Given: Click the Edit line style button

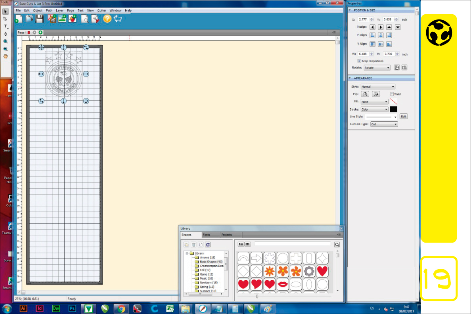Looking at the screenshot, I should point(404,117).
